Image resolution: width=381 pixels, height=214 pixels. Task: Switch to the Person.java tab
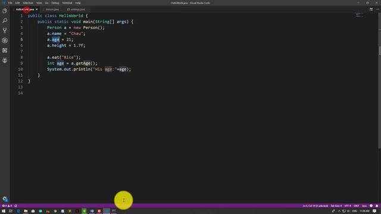[x=52, y=10]
